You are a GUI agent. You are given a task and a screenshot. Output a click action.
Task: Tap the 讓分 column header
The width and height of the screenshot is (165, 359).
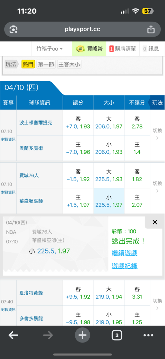(78, 103)
